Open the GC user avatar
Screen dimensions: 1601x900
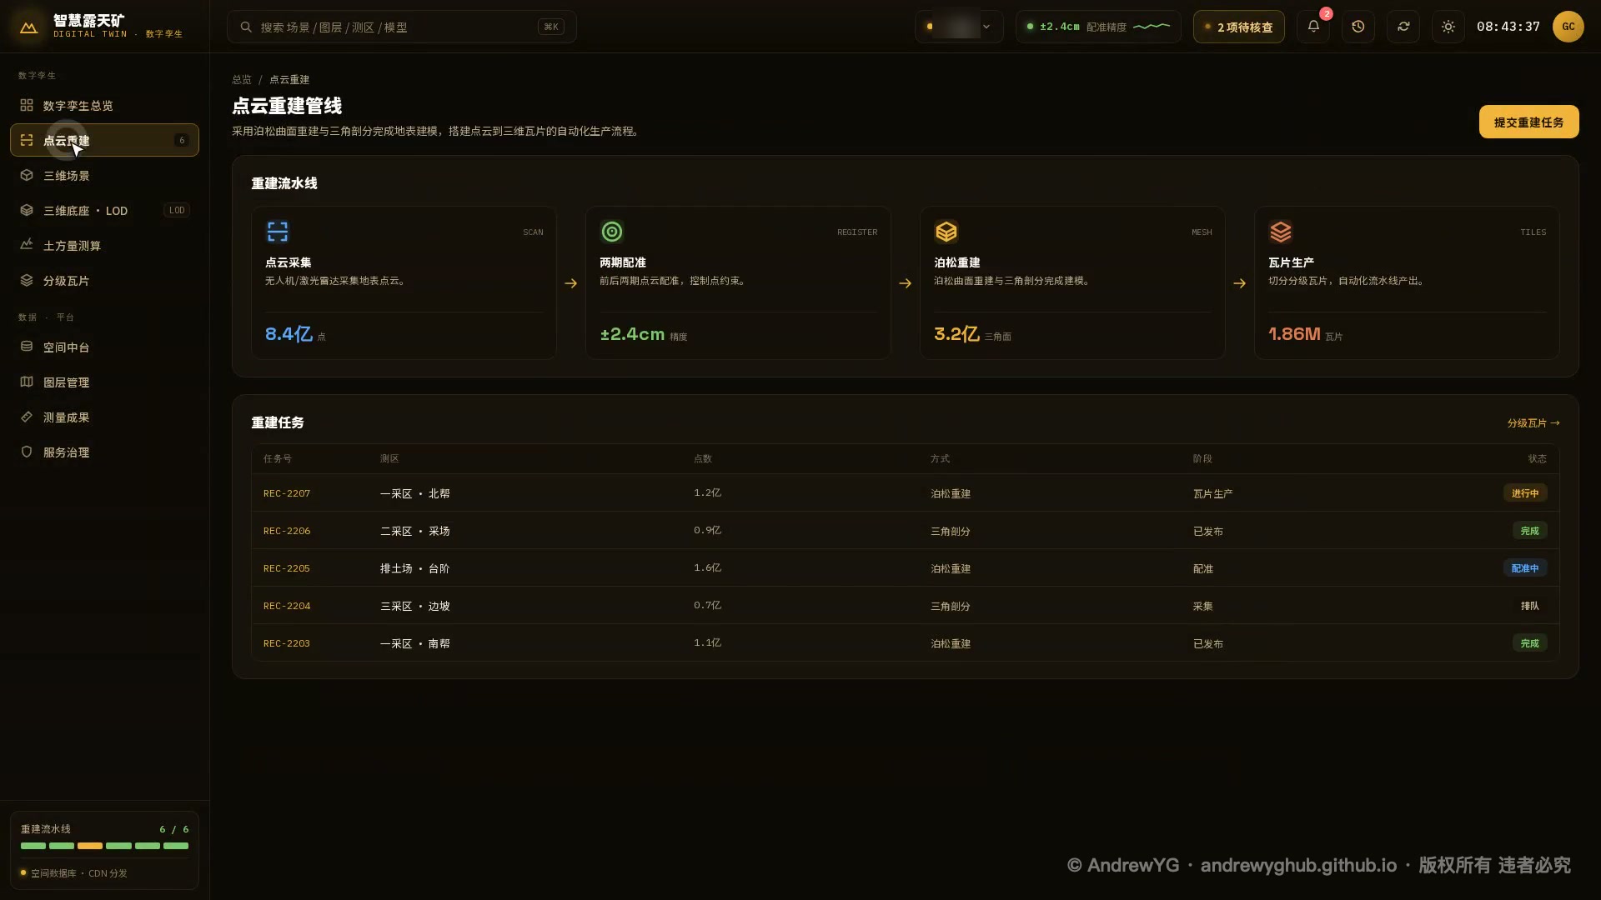1568,27
